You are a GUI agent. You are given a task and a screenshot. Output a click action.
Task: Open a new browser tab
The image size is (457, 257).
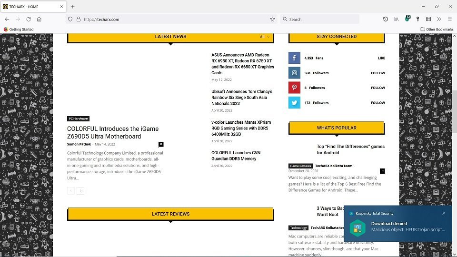[x=72, y=6]
